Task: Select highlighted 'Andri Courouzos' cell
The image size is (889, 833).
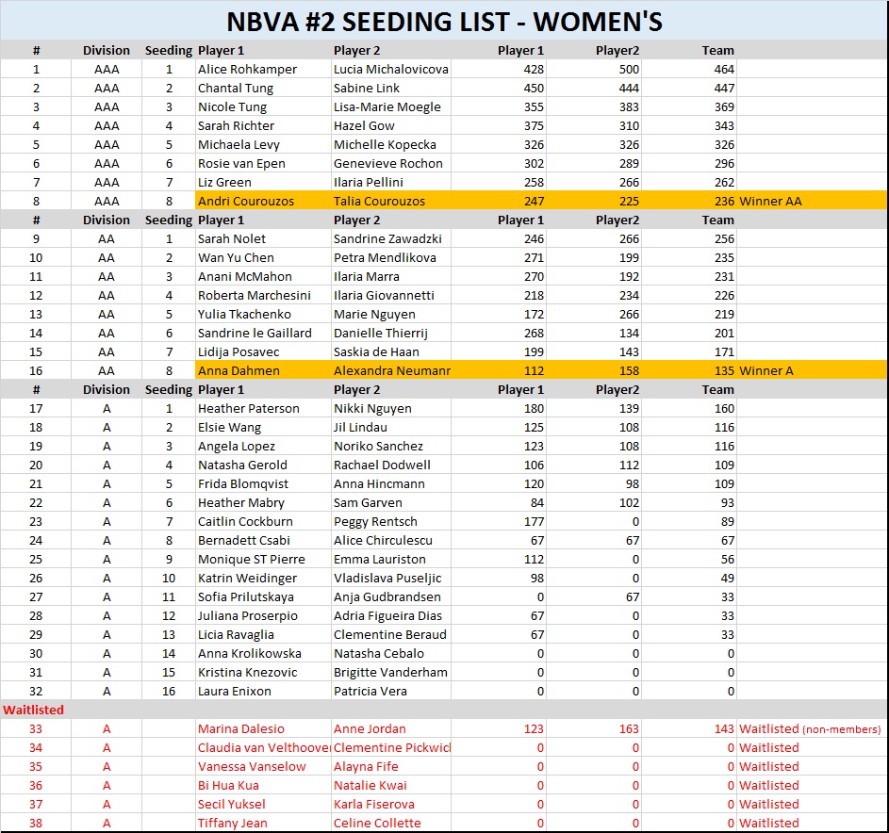Action: (x=263, y=201)
